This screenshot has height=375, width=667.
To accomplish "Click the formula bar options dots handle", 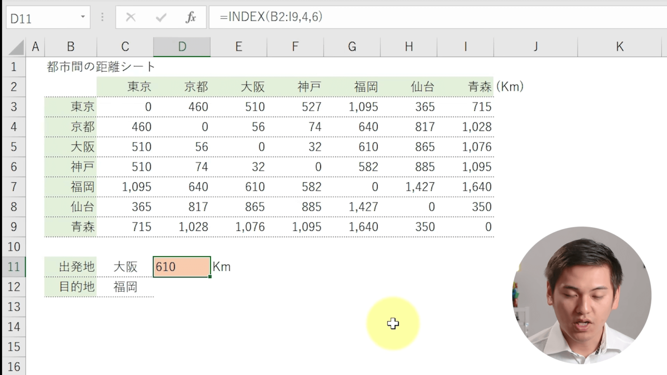I will point(102,17).
